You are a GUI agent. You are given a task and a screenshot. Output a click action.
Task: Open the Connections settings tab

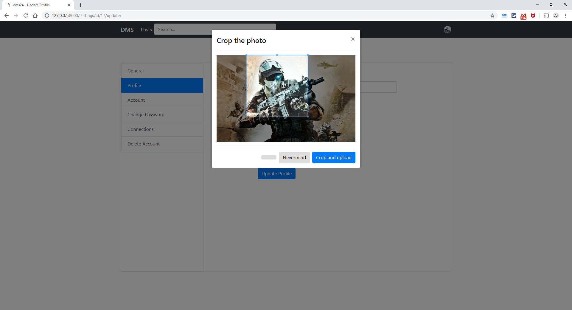(162, 129)
